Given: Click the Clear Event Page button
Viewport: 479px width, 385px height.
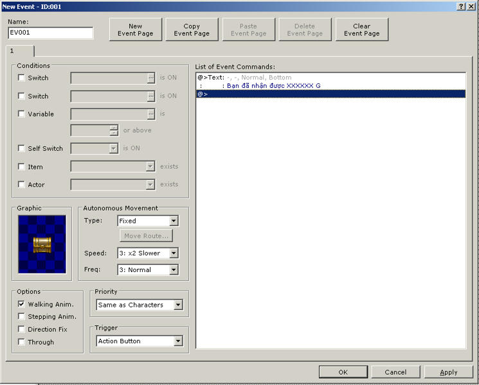Looking at the screenshot, I should tap(362, 30).
